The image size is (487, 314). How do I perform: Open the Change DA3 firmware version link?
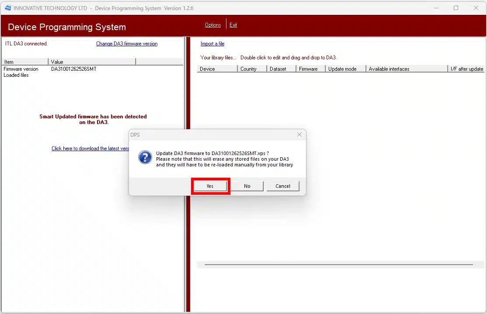[127, 44]
